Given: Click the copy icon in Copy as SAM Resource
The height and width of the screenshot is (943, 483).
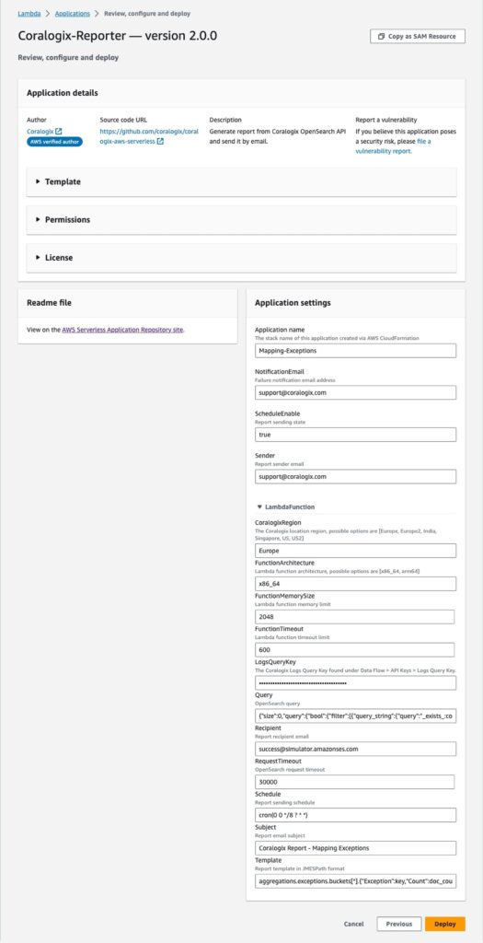Looking at the screenshot, I should tap(381, 37).
